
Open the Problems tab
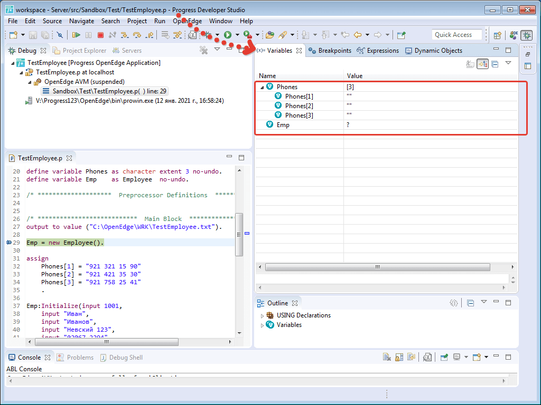point(75,358)
